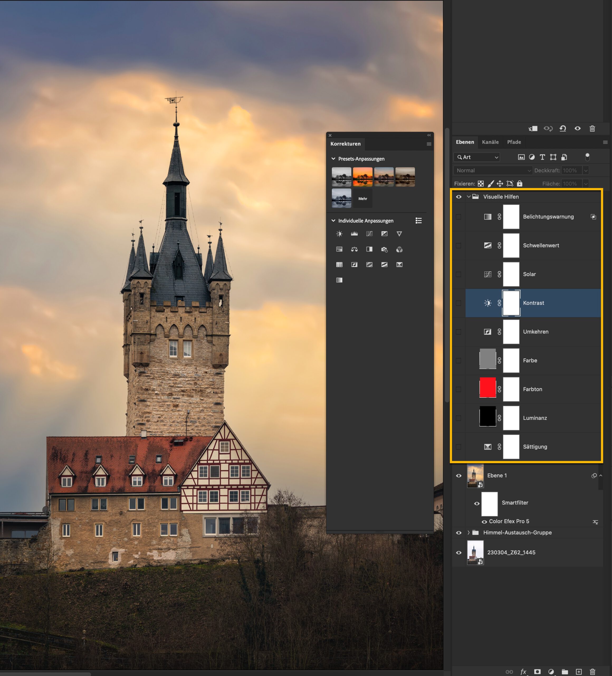Filter layers by type (T) icon
Viewport: 612px width, 676px height.
tap(542, 157)
